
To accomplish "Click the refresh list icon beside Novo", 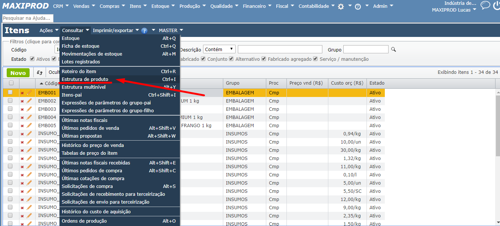I will [x=40, y=73].
